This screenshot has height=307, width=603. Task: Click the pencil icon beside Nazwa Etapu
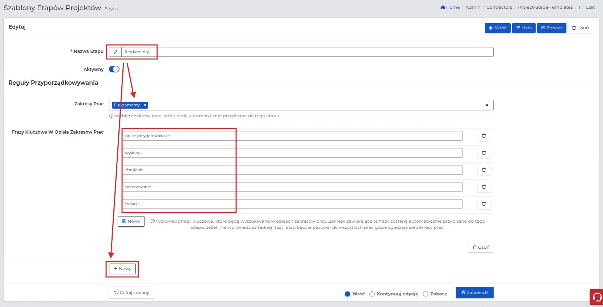tap(115, 52)
